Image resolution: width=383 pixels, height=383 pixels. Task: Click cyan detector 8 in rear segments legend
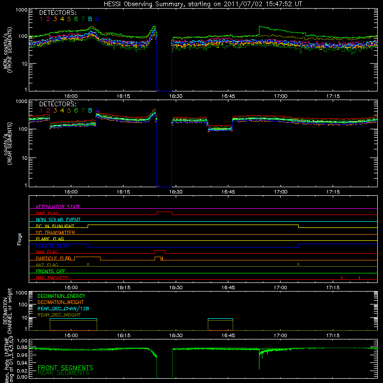point(90,111)
